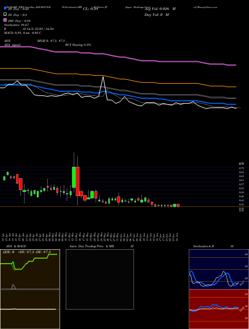The height and width of the screenshot is (329, 249).
Task: Click the 'ADX signal:' label
Action: [x=12, y=45]
